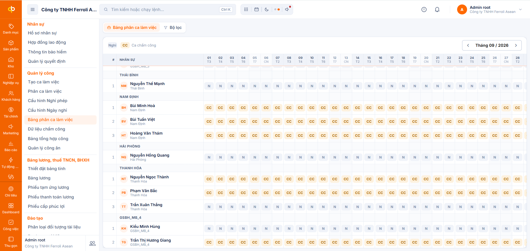The width and height of the screenshot is (530, 251).
Task: Click Bùi Minh Hoà shift cell for day 01
Action: (x=209, y=108)
